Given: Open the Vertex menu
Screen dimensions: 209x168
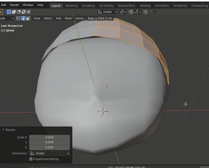Looking at the screenshot, I should [80, 18].
